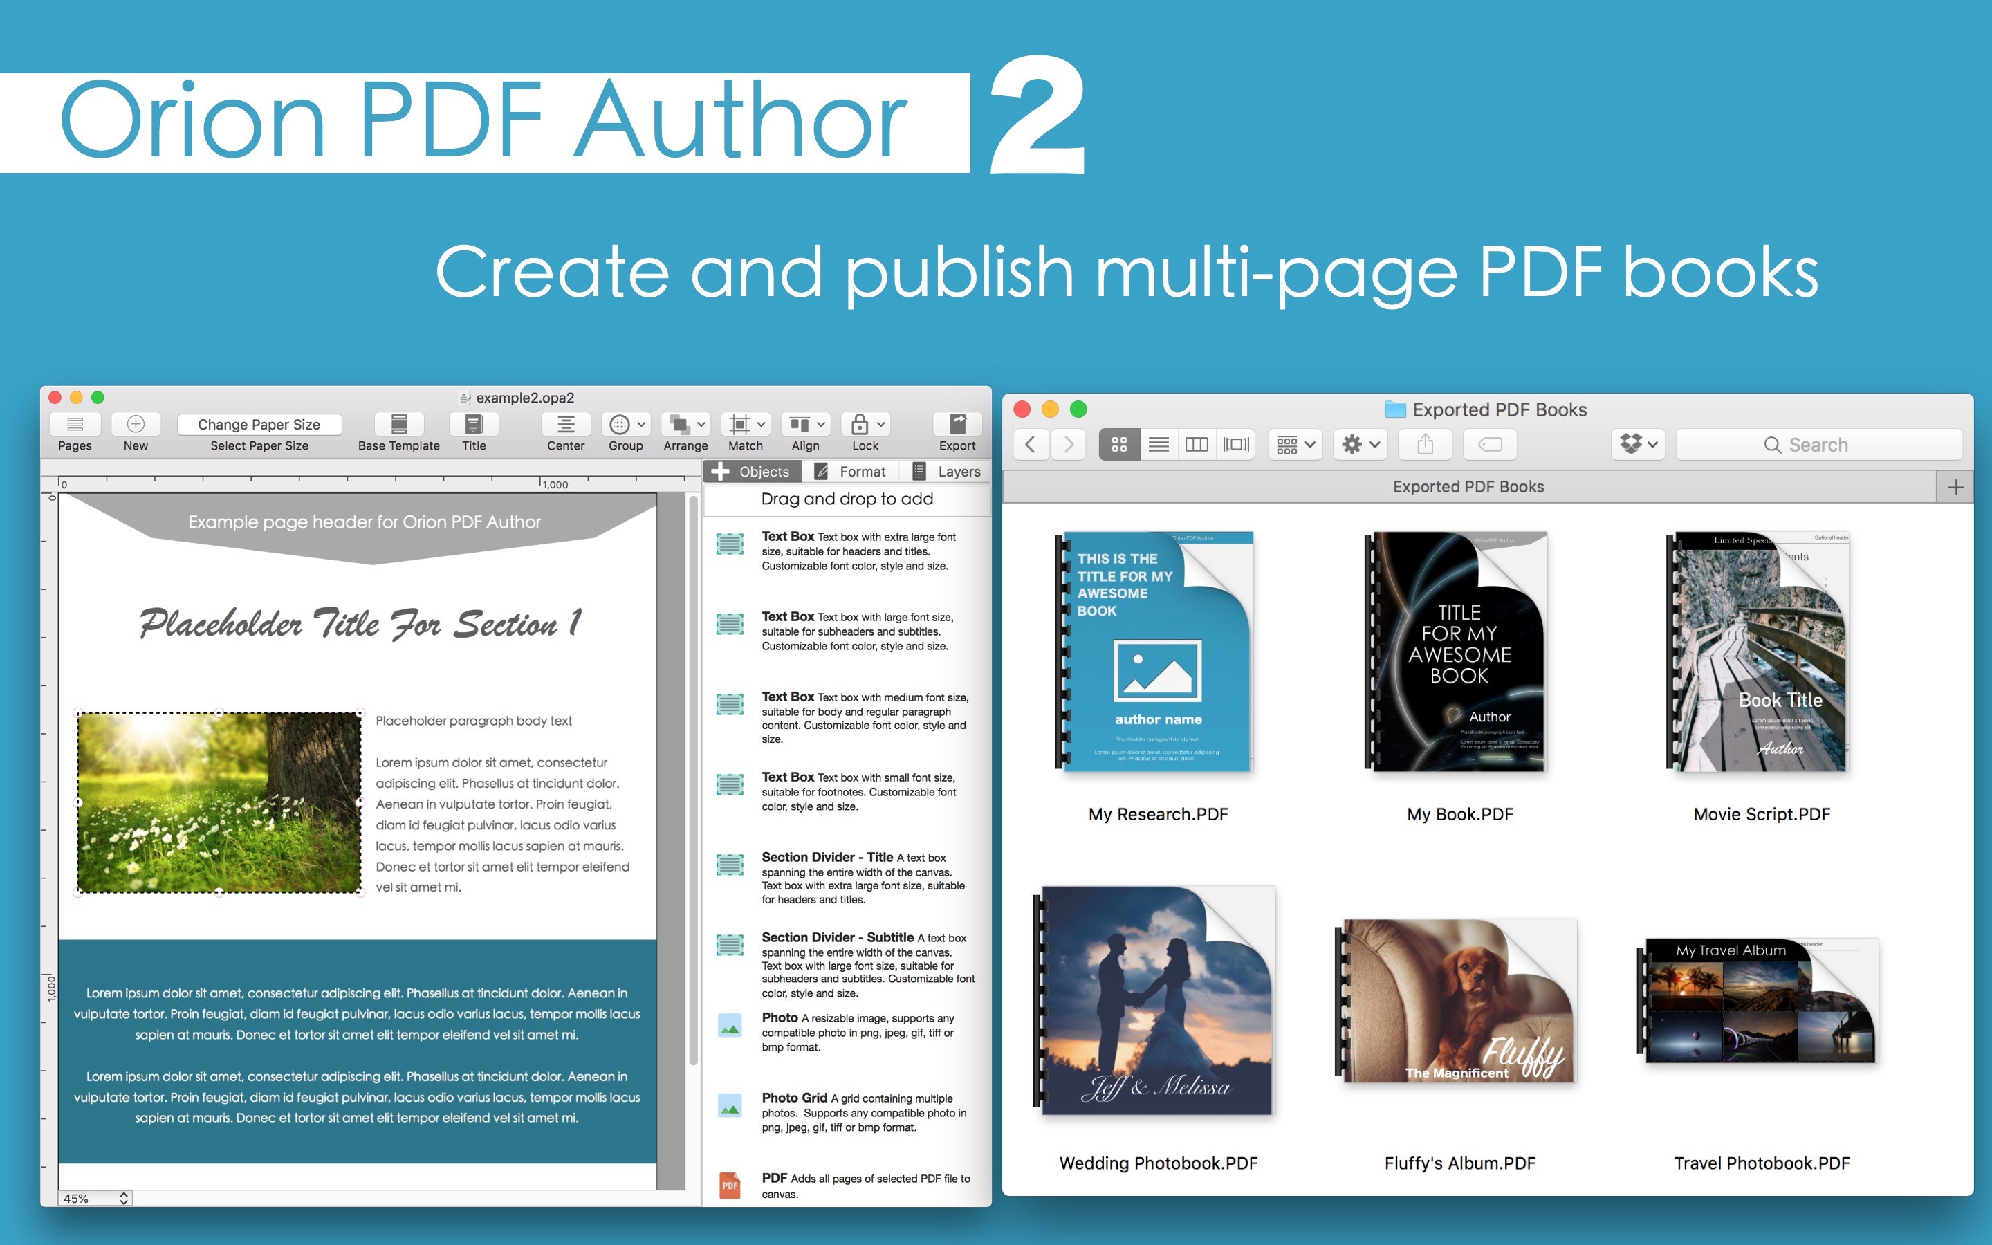Open the Pages panel icon
The width and height of the screenshot is (1992, 1245).
point(75,424)
